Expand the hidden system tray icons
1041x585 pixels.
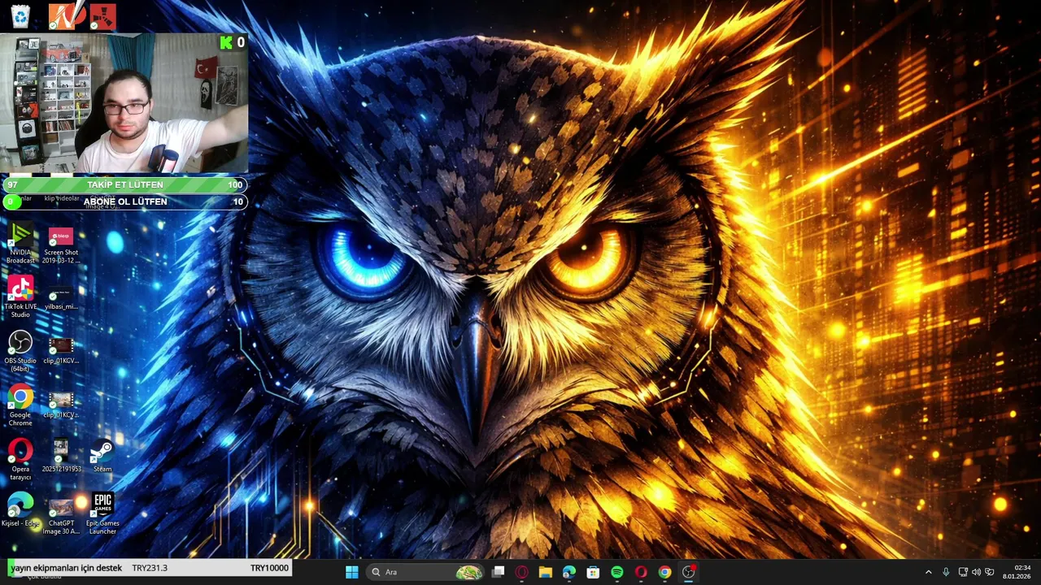click(x=929, y=572)
